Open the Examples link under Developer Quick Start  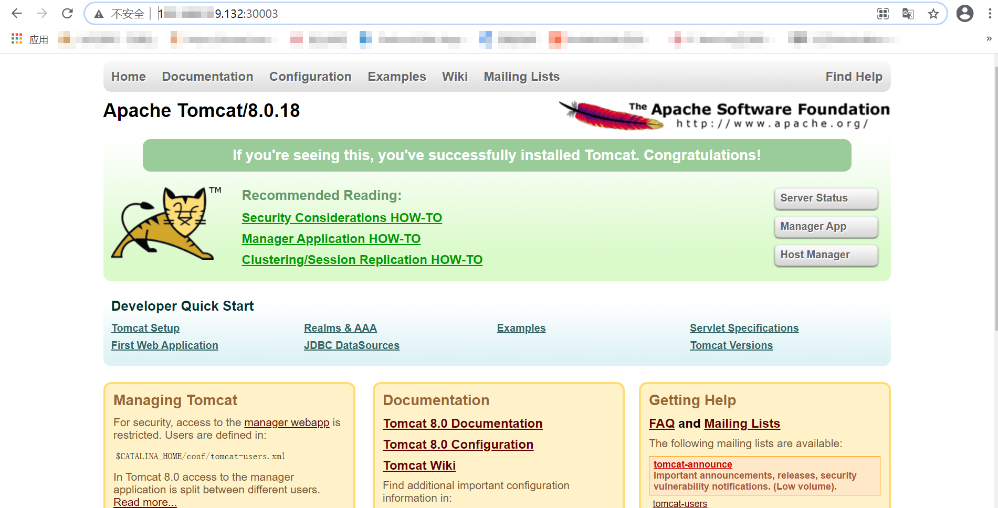coord(521,328)
